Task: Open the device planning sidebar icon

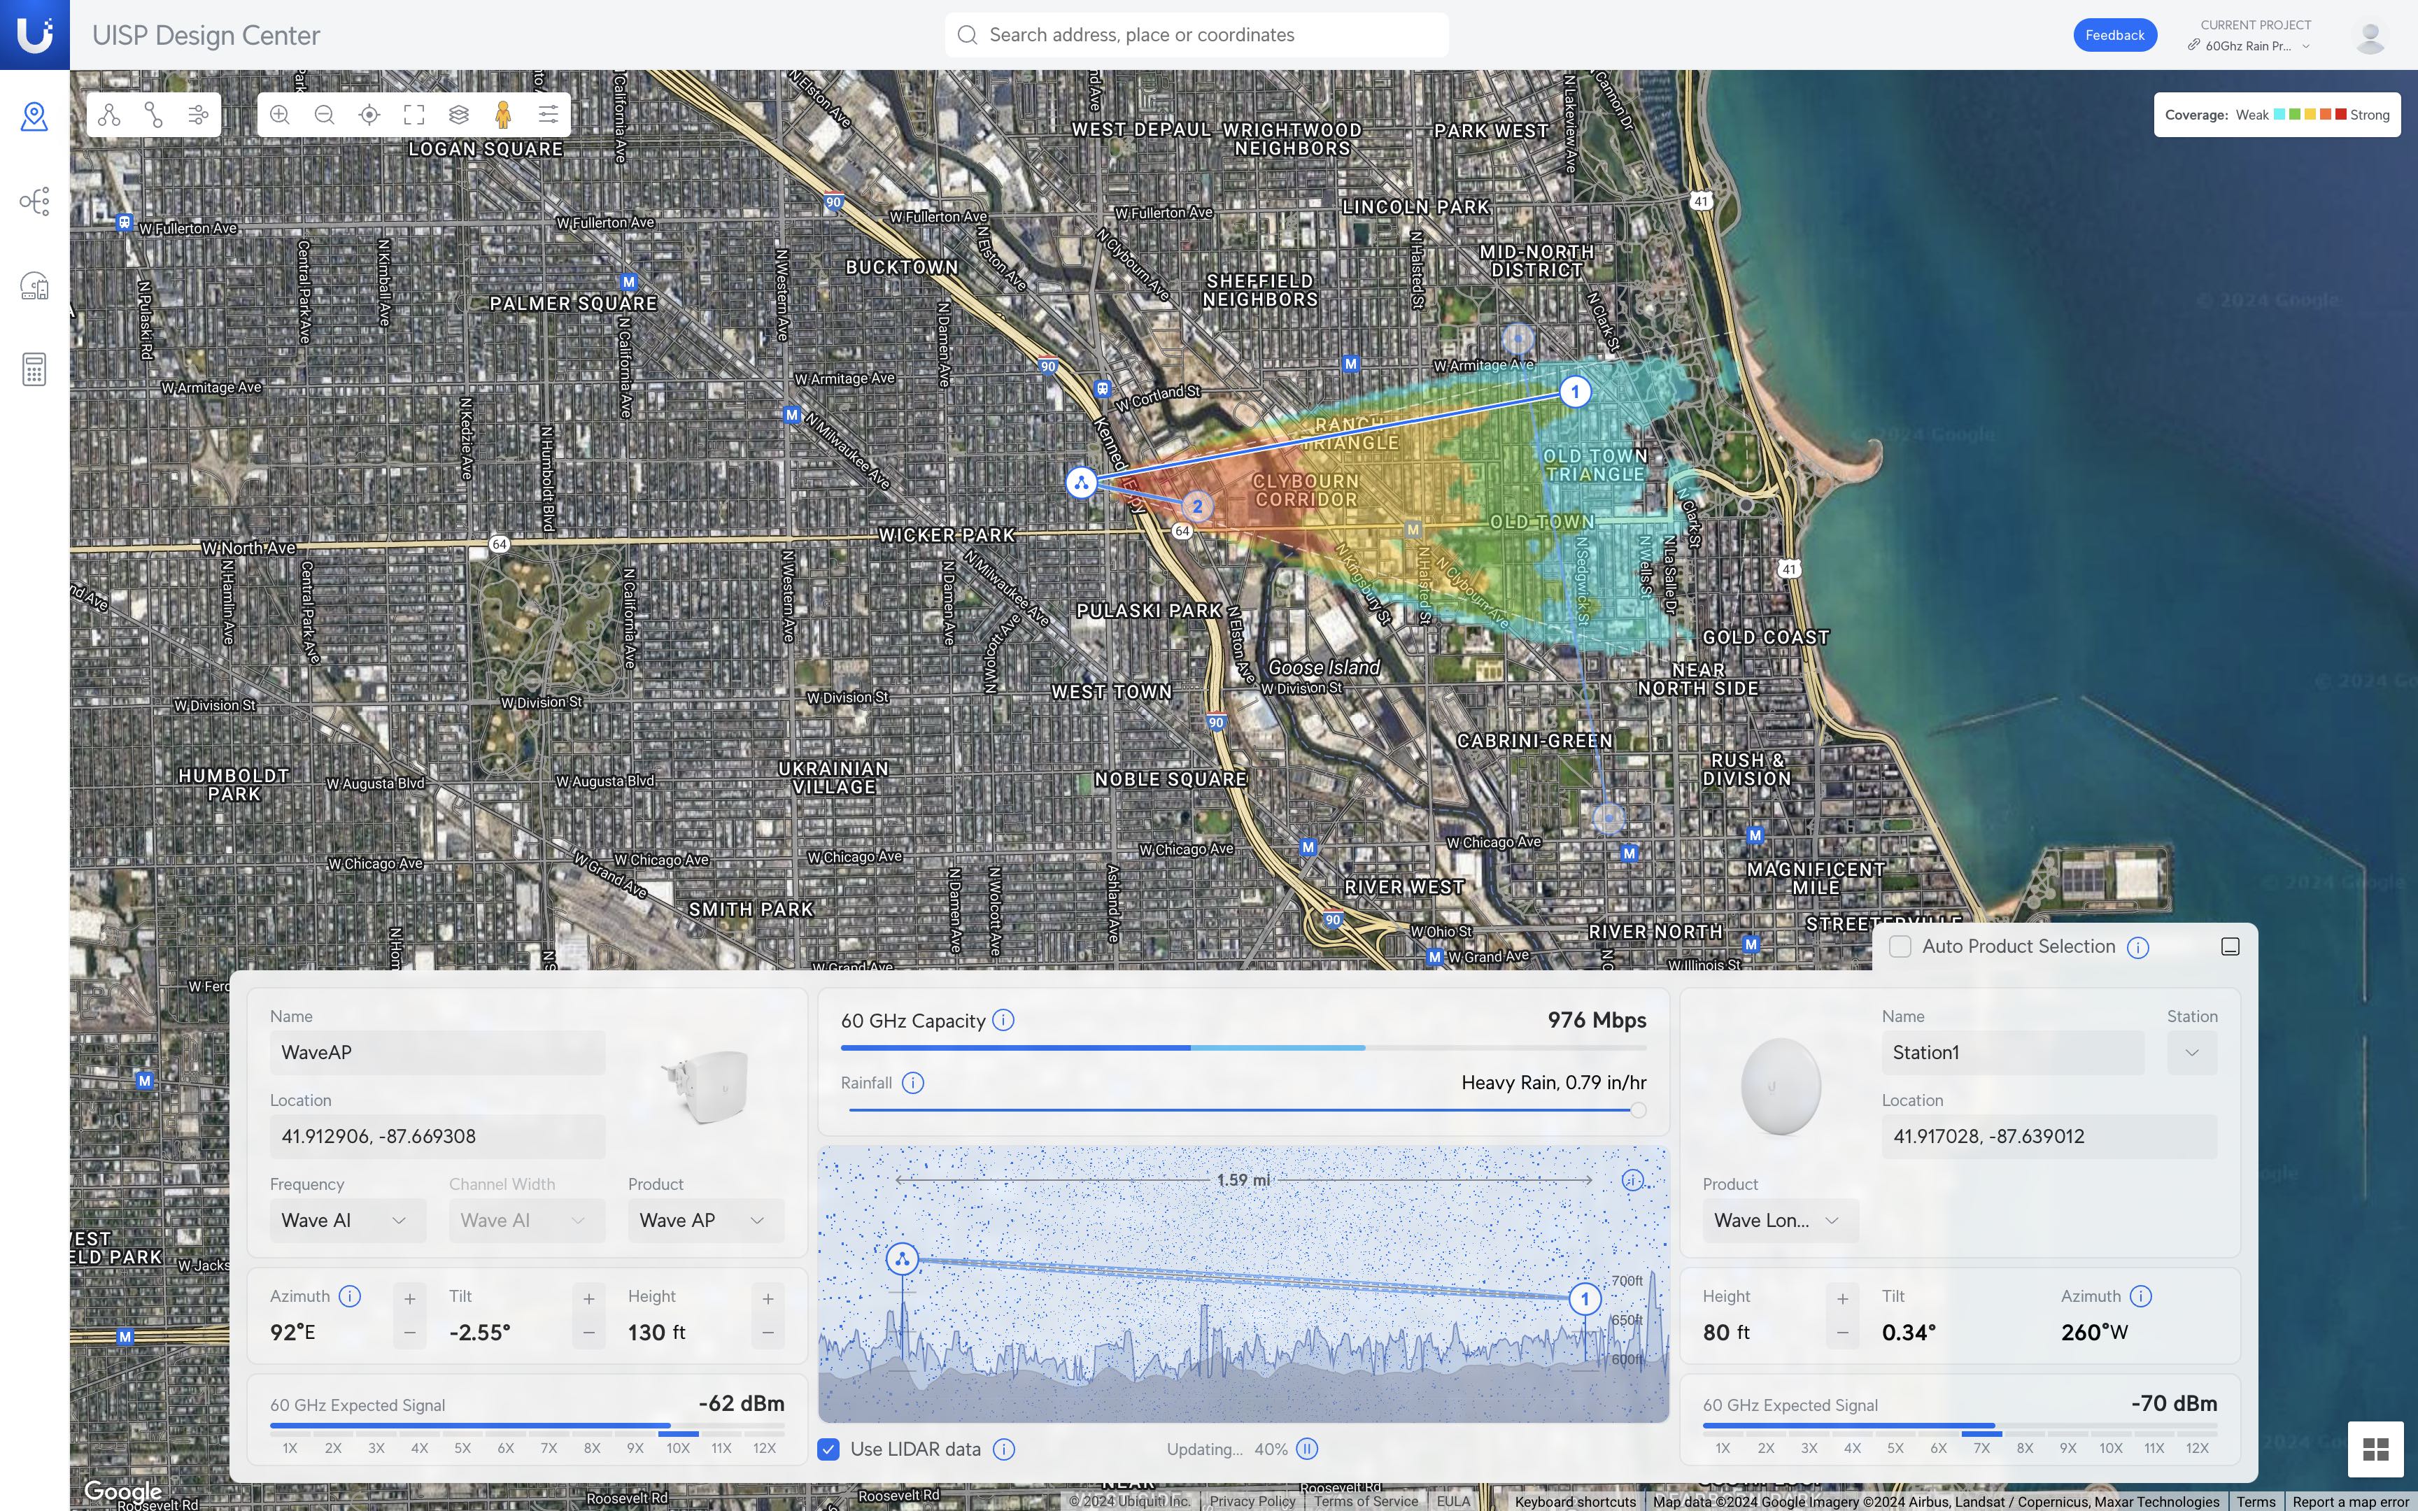Action: 35,286
